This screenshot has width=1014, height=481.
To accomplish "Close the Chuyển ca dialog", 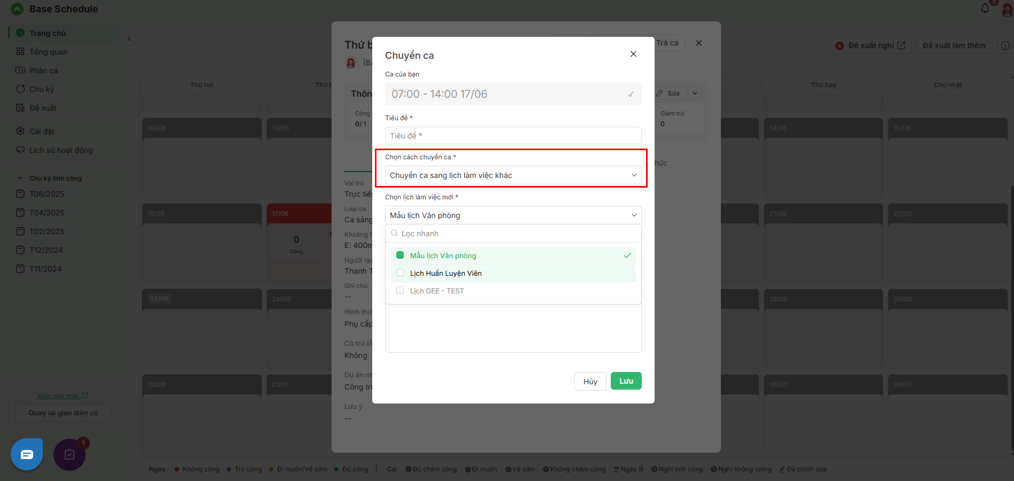I will click(633, 54).
